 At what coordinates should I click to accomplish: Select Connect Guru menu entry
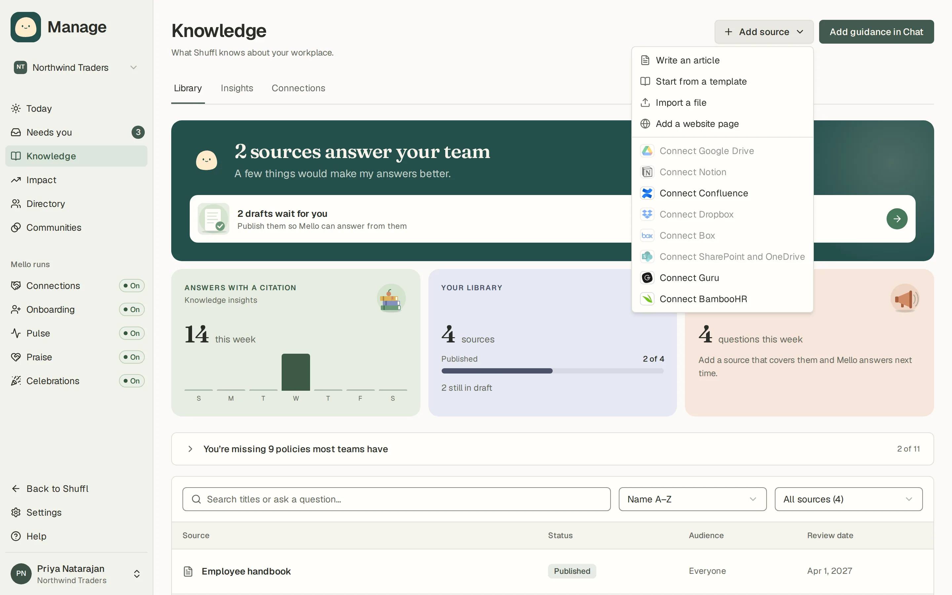click(722, 278)
